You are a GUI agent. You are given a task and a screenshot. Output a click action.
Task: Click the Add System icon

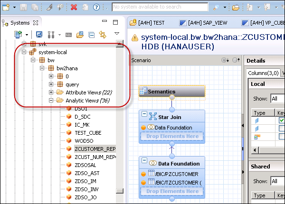click(x=18, y=35)
